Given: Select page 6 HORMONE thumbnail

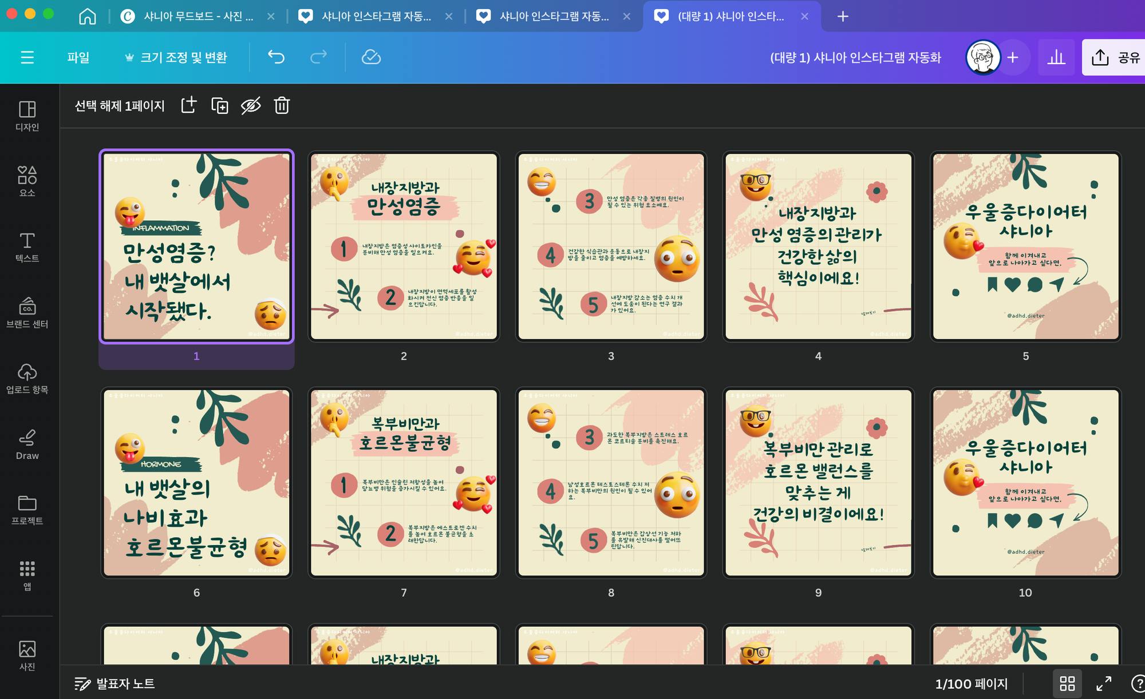Looking at the screenshot, I should click(196, 483).
